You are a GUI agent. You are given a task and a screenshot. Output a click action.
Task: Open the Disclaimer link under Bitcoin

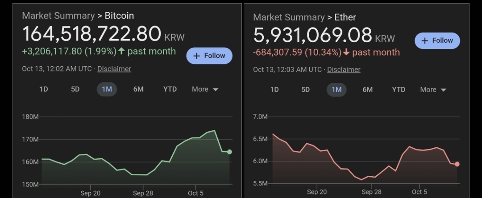pos(114,69)
